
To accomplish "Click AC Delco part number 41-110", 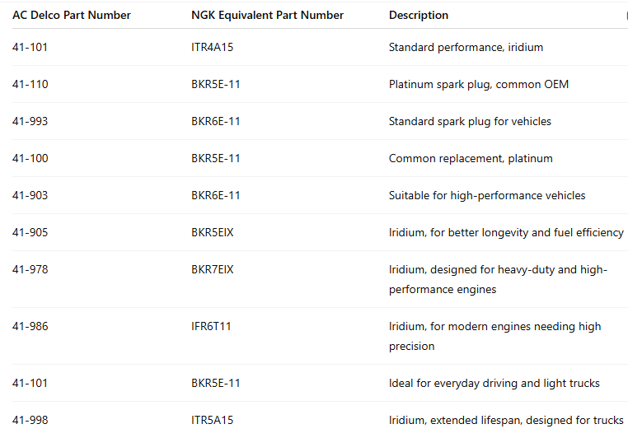I will tap(30, 84).
